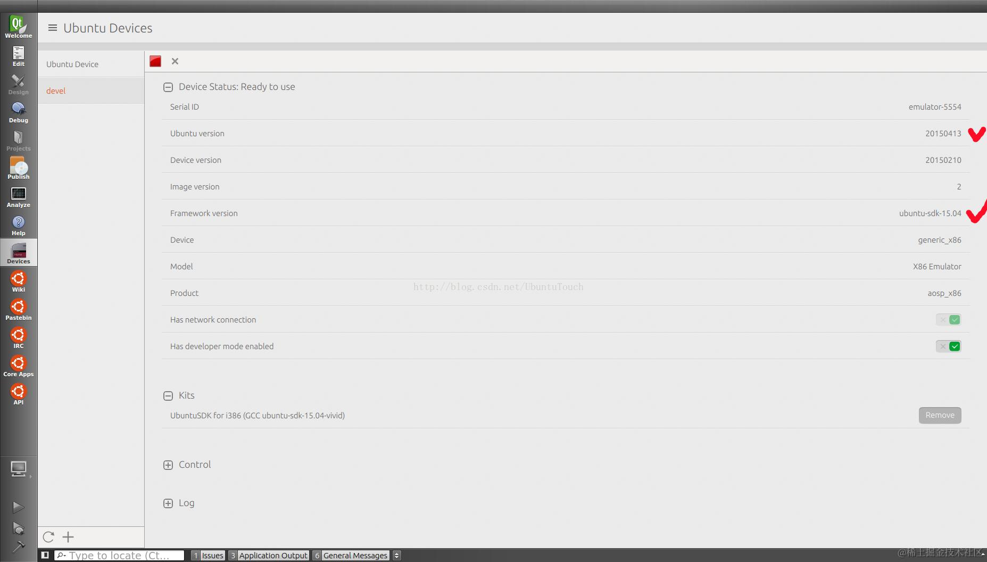The image size is (987, 562).
Task: Click the UbuntuSDK for i386 kit name
Action: point(258,416)
